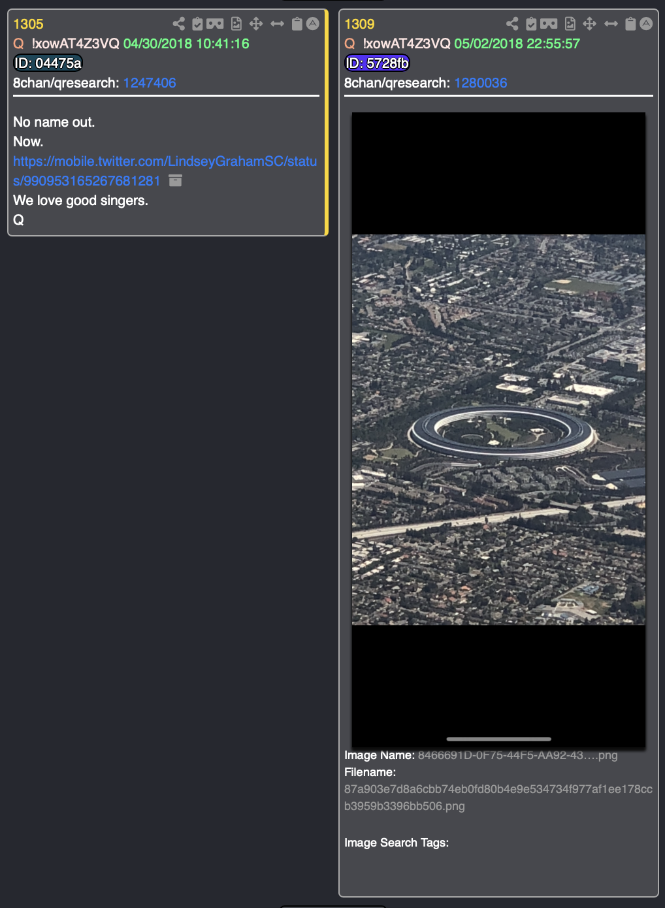Click the !xowAT4Z3VQ tripcode on post 1309
Screen dimensions: 665x908
[x=407, y=44]
